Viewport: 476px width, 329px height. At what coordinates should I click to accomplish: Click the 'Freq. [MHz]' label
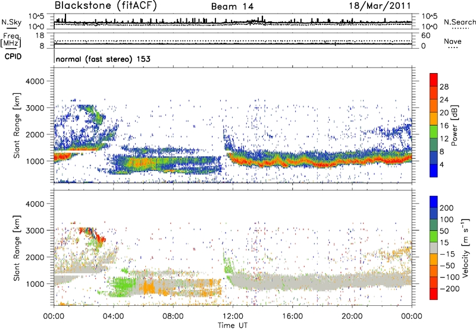[x=11, y=40]
